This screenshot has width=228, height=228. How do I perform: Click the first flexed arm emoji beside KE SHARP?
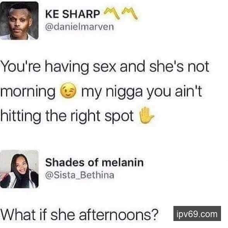111,13
